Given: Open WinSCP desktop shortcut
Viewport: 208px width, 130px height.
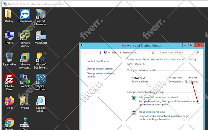Looking at the screenshot, I should 25,81.
